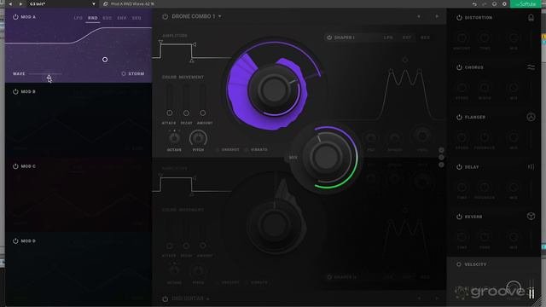Click the Reverb type icon

[531, 217]
